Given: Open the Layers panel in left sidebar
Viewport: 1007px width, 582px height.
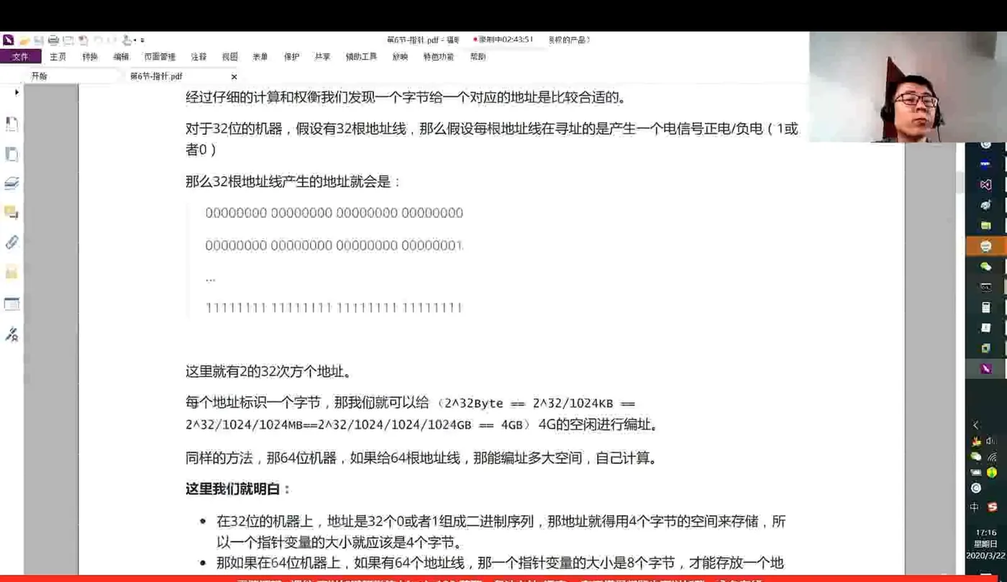Looking at the screenshot, I should tap(12, 184).
